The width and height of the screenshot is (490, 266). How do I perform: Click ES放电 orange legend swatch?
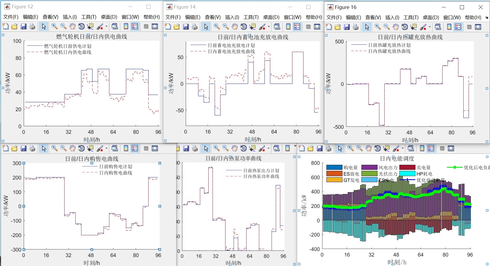click(334, 174)
